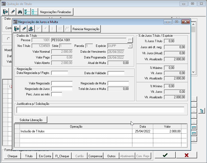207x163 pixels.
Task: Click binoculars search icon in Quitação toolbar
Action: pyautogui.click(x=20, y=12)
